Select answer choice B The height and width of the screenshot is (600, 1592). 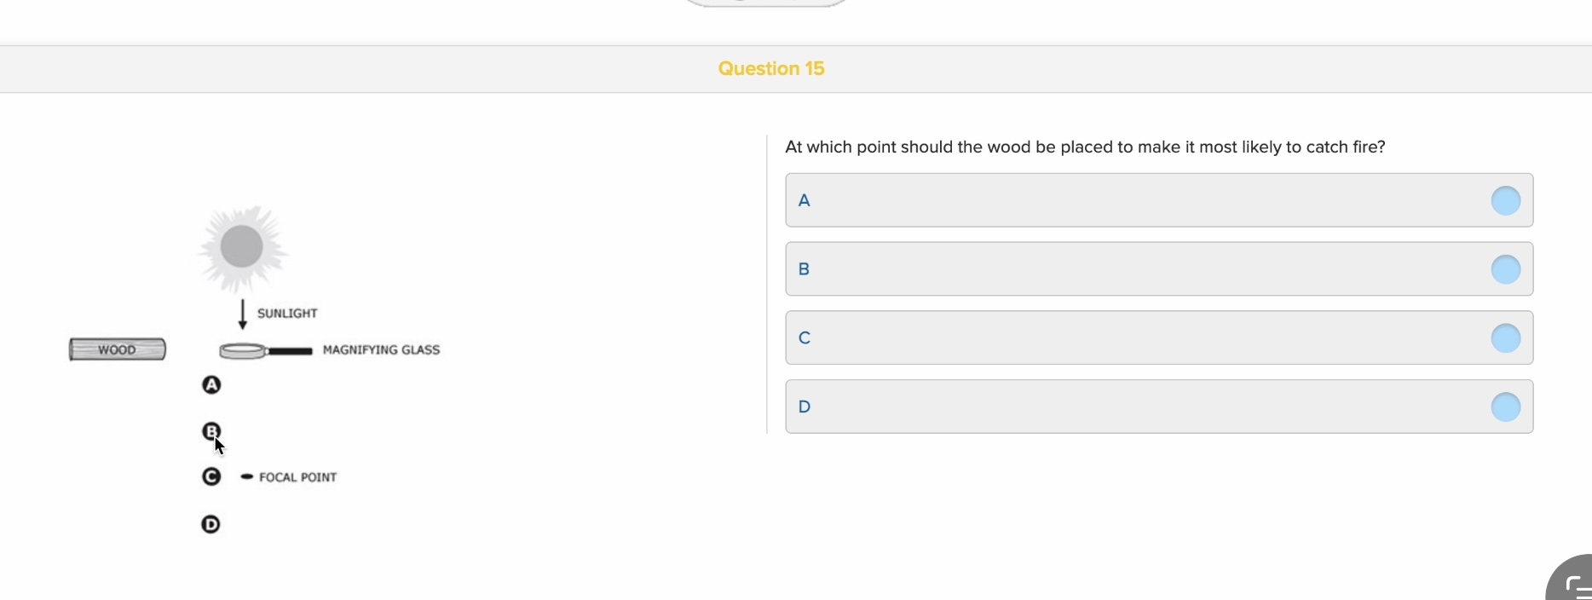pos(1159,269)
